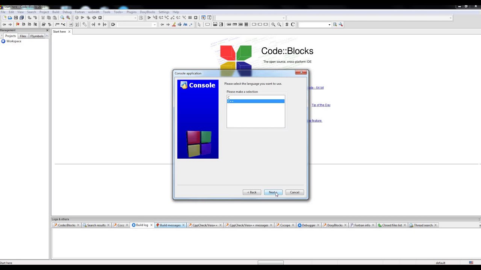Click the Find magnifier icon
The width and height of the screenshot is (481, 270).
[x=62, y=18]
